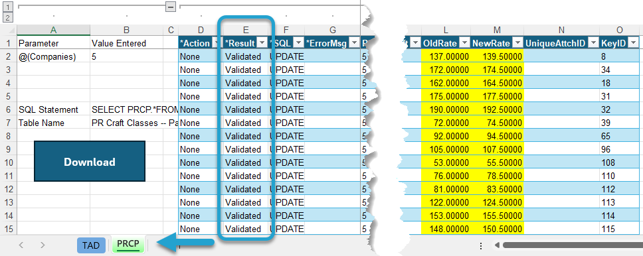The height and width of the screenshot is (256, 643).
Task: Select the Table Name label cell
Action: 53,123
